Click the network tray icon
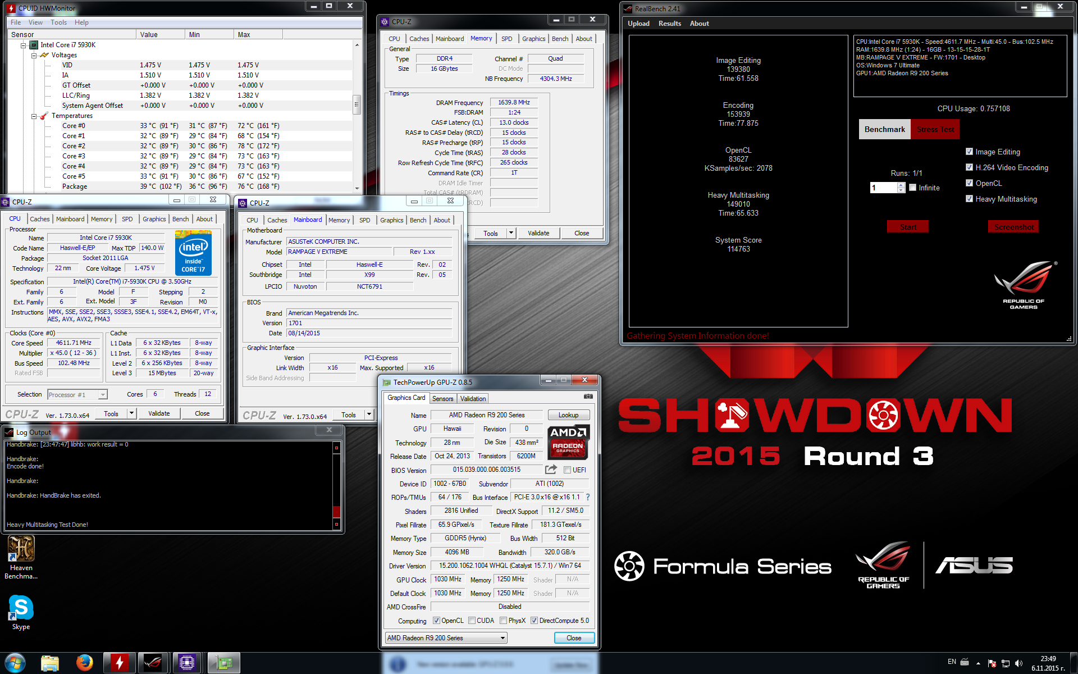 [x=1005, y=663]
